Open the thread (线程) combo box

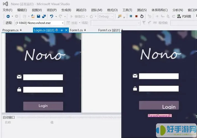(x=115, y=23)
